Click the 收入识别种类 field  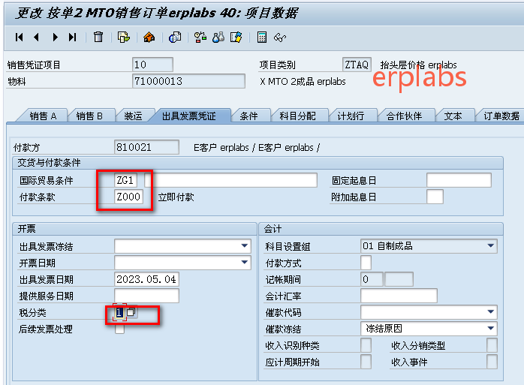[x=366, y=345]
